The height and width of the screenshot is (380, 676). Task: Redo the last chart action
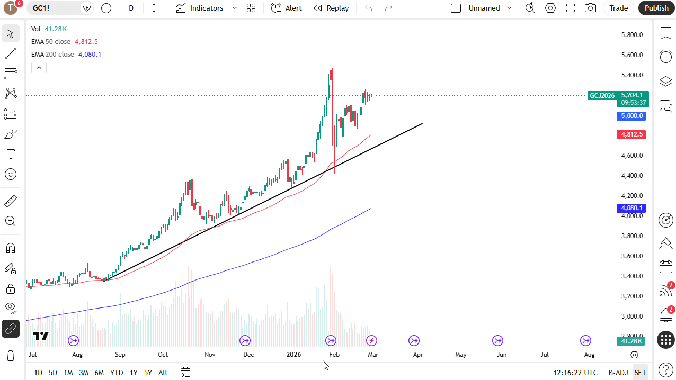pos(389,8)
